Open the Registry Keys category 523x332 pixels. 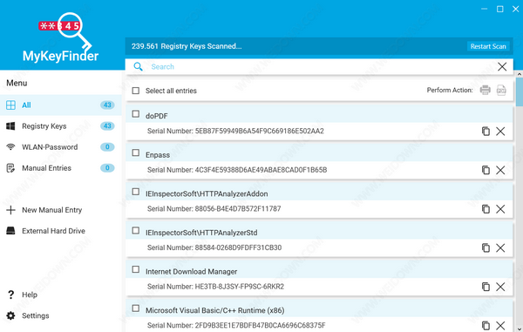click(61, 126)
